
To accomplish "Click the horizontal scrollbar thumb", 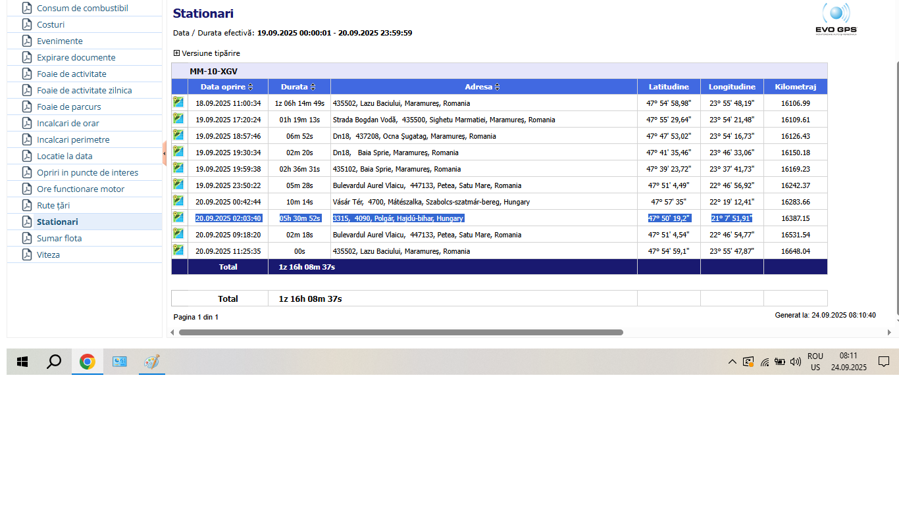I will [x=401, y=333].
